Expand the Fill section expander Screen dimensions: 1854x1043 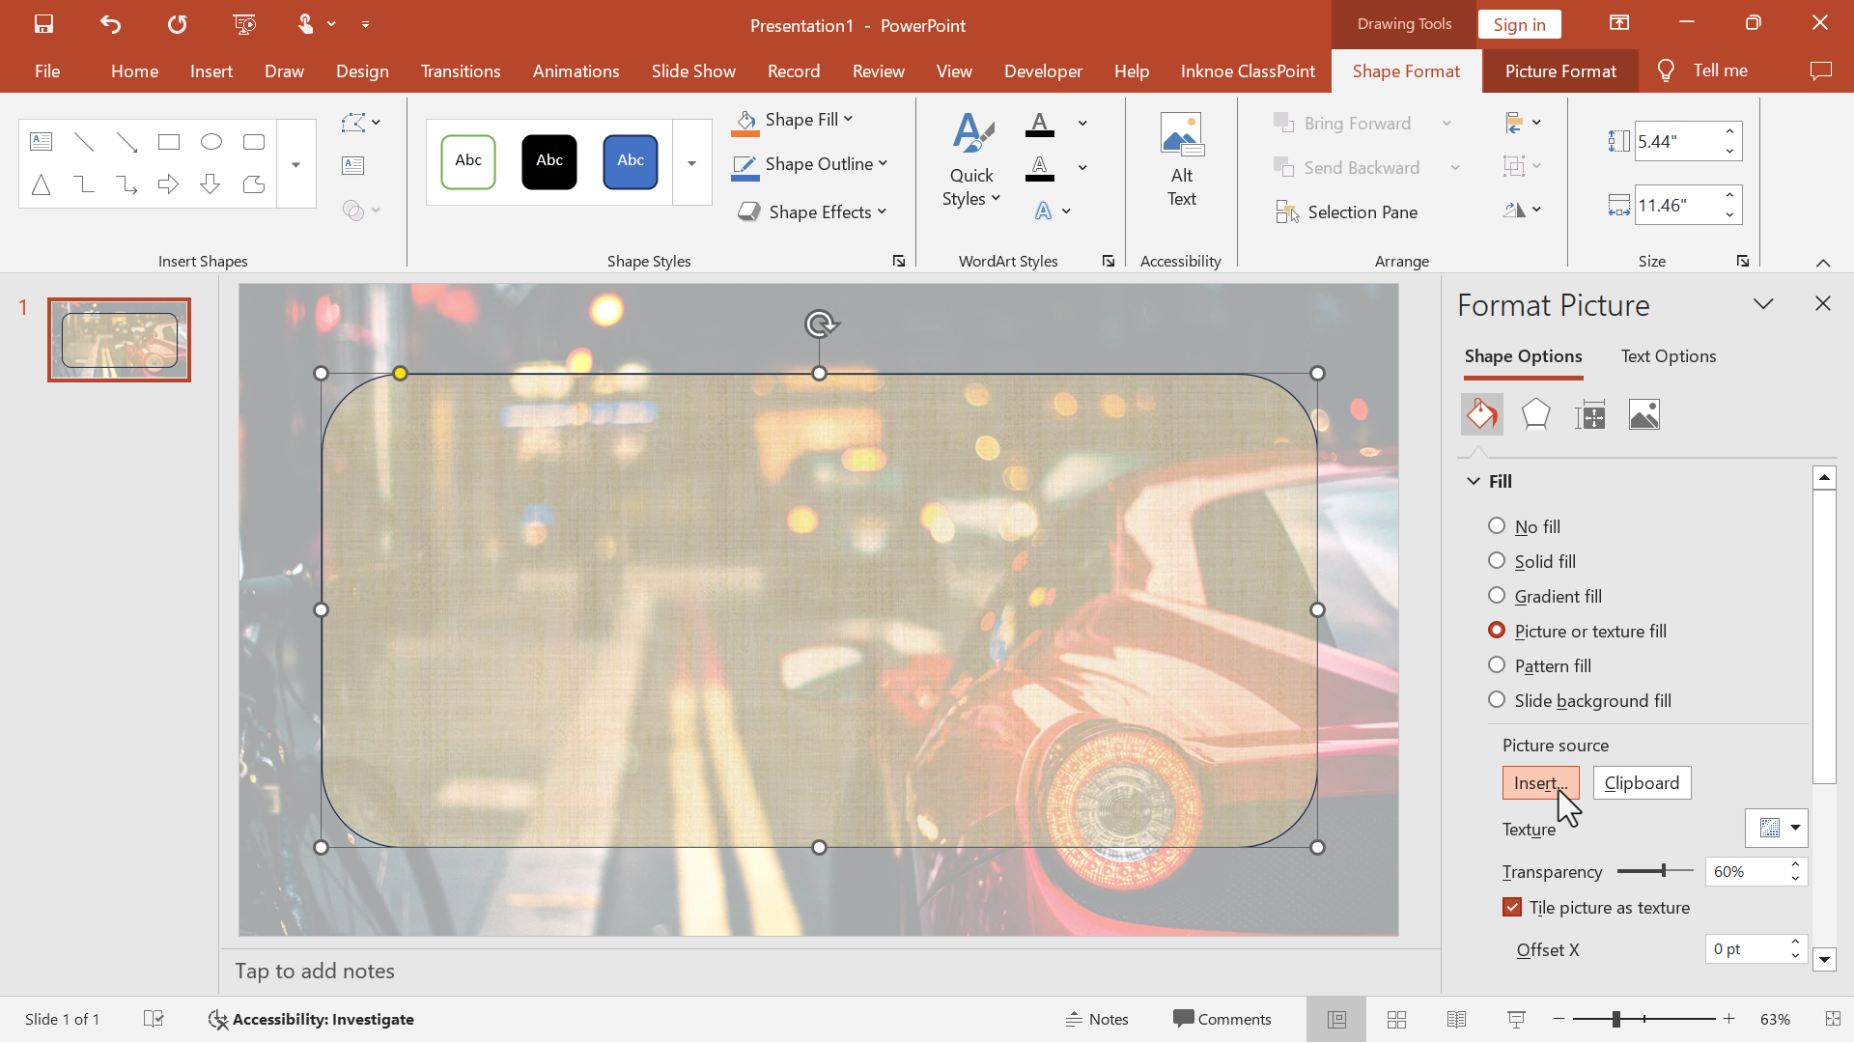click(x=1472, y=481)
